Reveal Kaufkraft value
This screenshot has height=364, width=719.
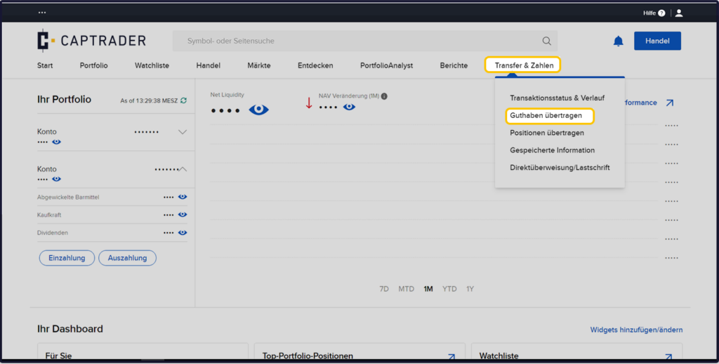183,214
